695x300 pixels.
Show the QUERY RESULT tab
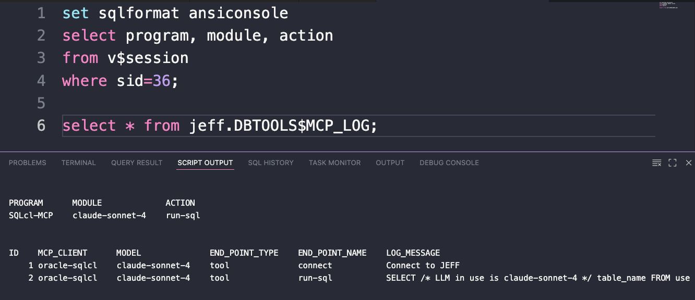tap(137, 163)
